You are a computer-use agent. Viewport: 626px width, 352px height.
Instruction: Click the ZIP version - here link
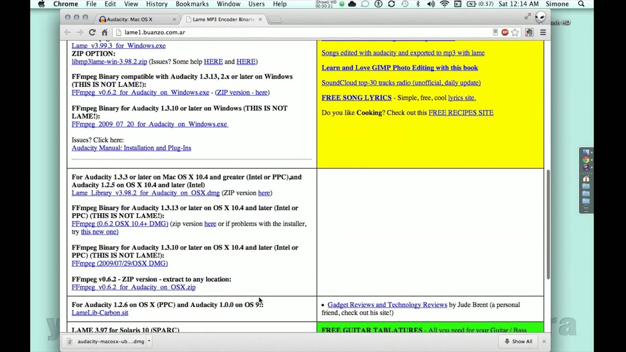click(x=242, y=92)
